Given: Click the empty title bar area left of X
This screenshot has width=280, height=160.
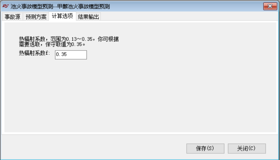Looking at the screenshot, I should (x=186, y=6).
